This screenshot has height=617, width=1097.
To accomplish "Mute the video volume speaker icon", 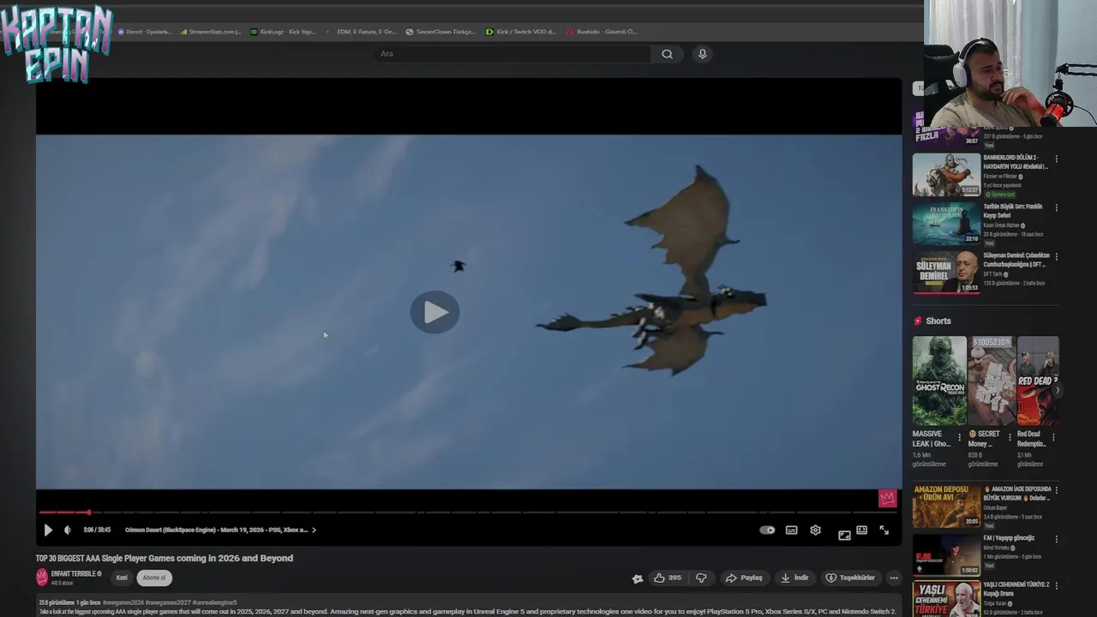I will 68,530.
